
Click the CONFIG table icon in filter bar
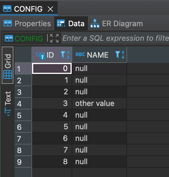[9, 38]
